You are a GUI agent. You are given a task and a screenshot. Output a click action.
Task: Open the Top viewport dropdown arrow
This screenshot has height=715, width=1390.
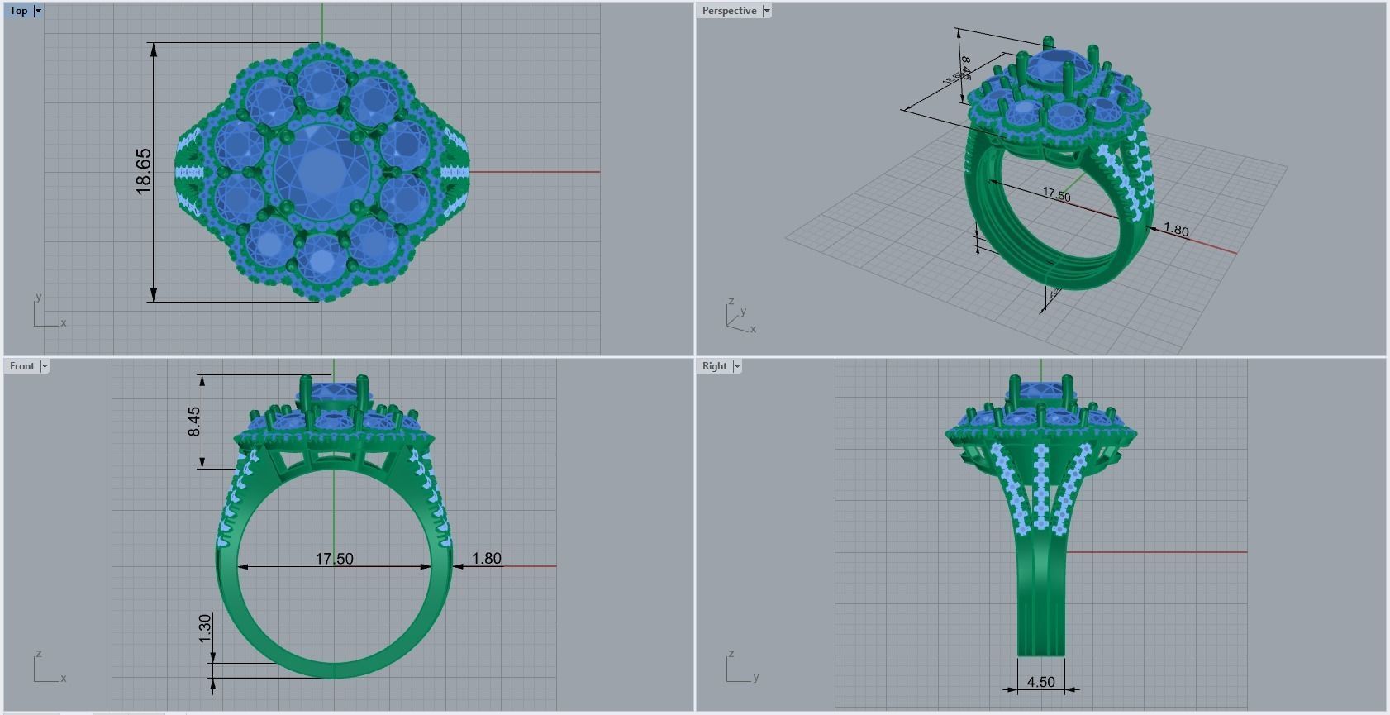pos(38,11)
